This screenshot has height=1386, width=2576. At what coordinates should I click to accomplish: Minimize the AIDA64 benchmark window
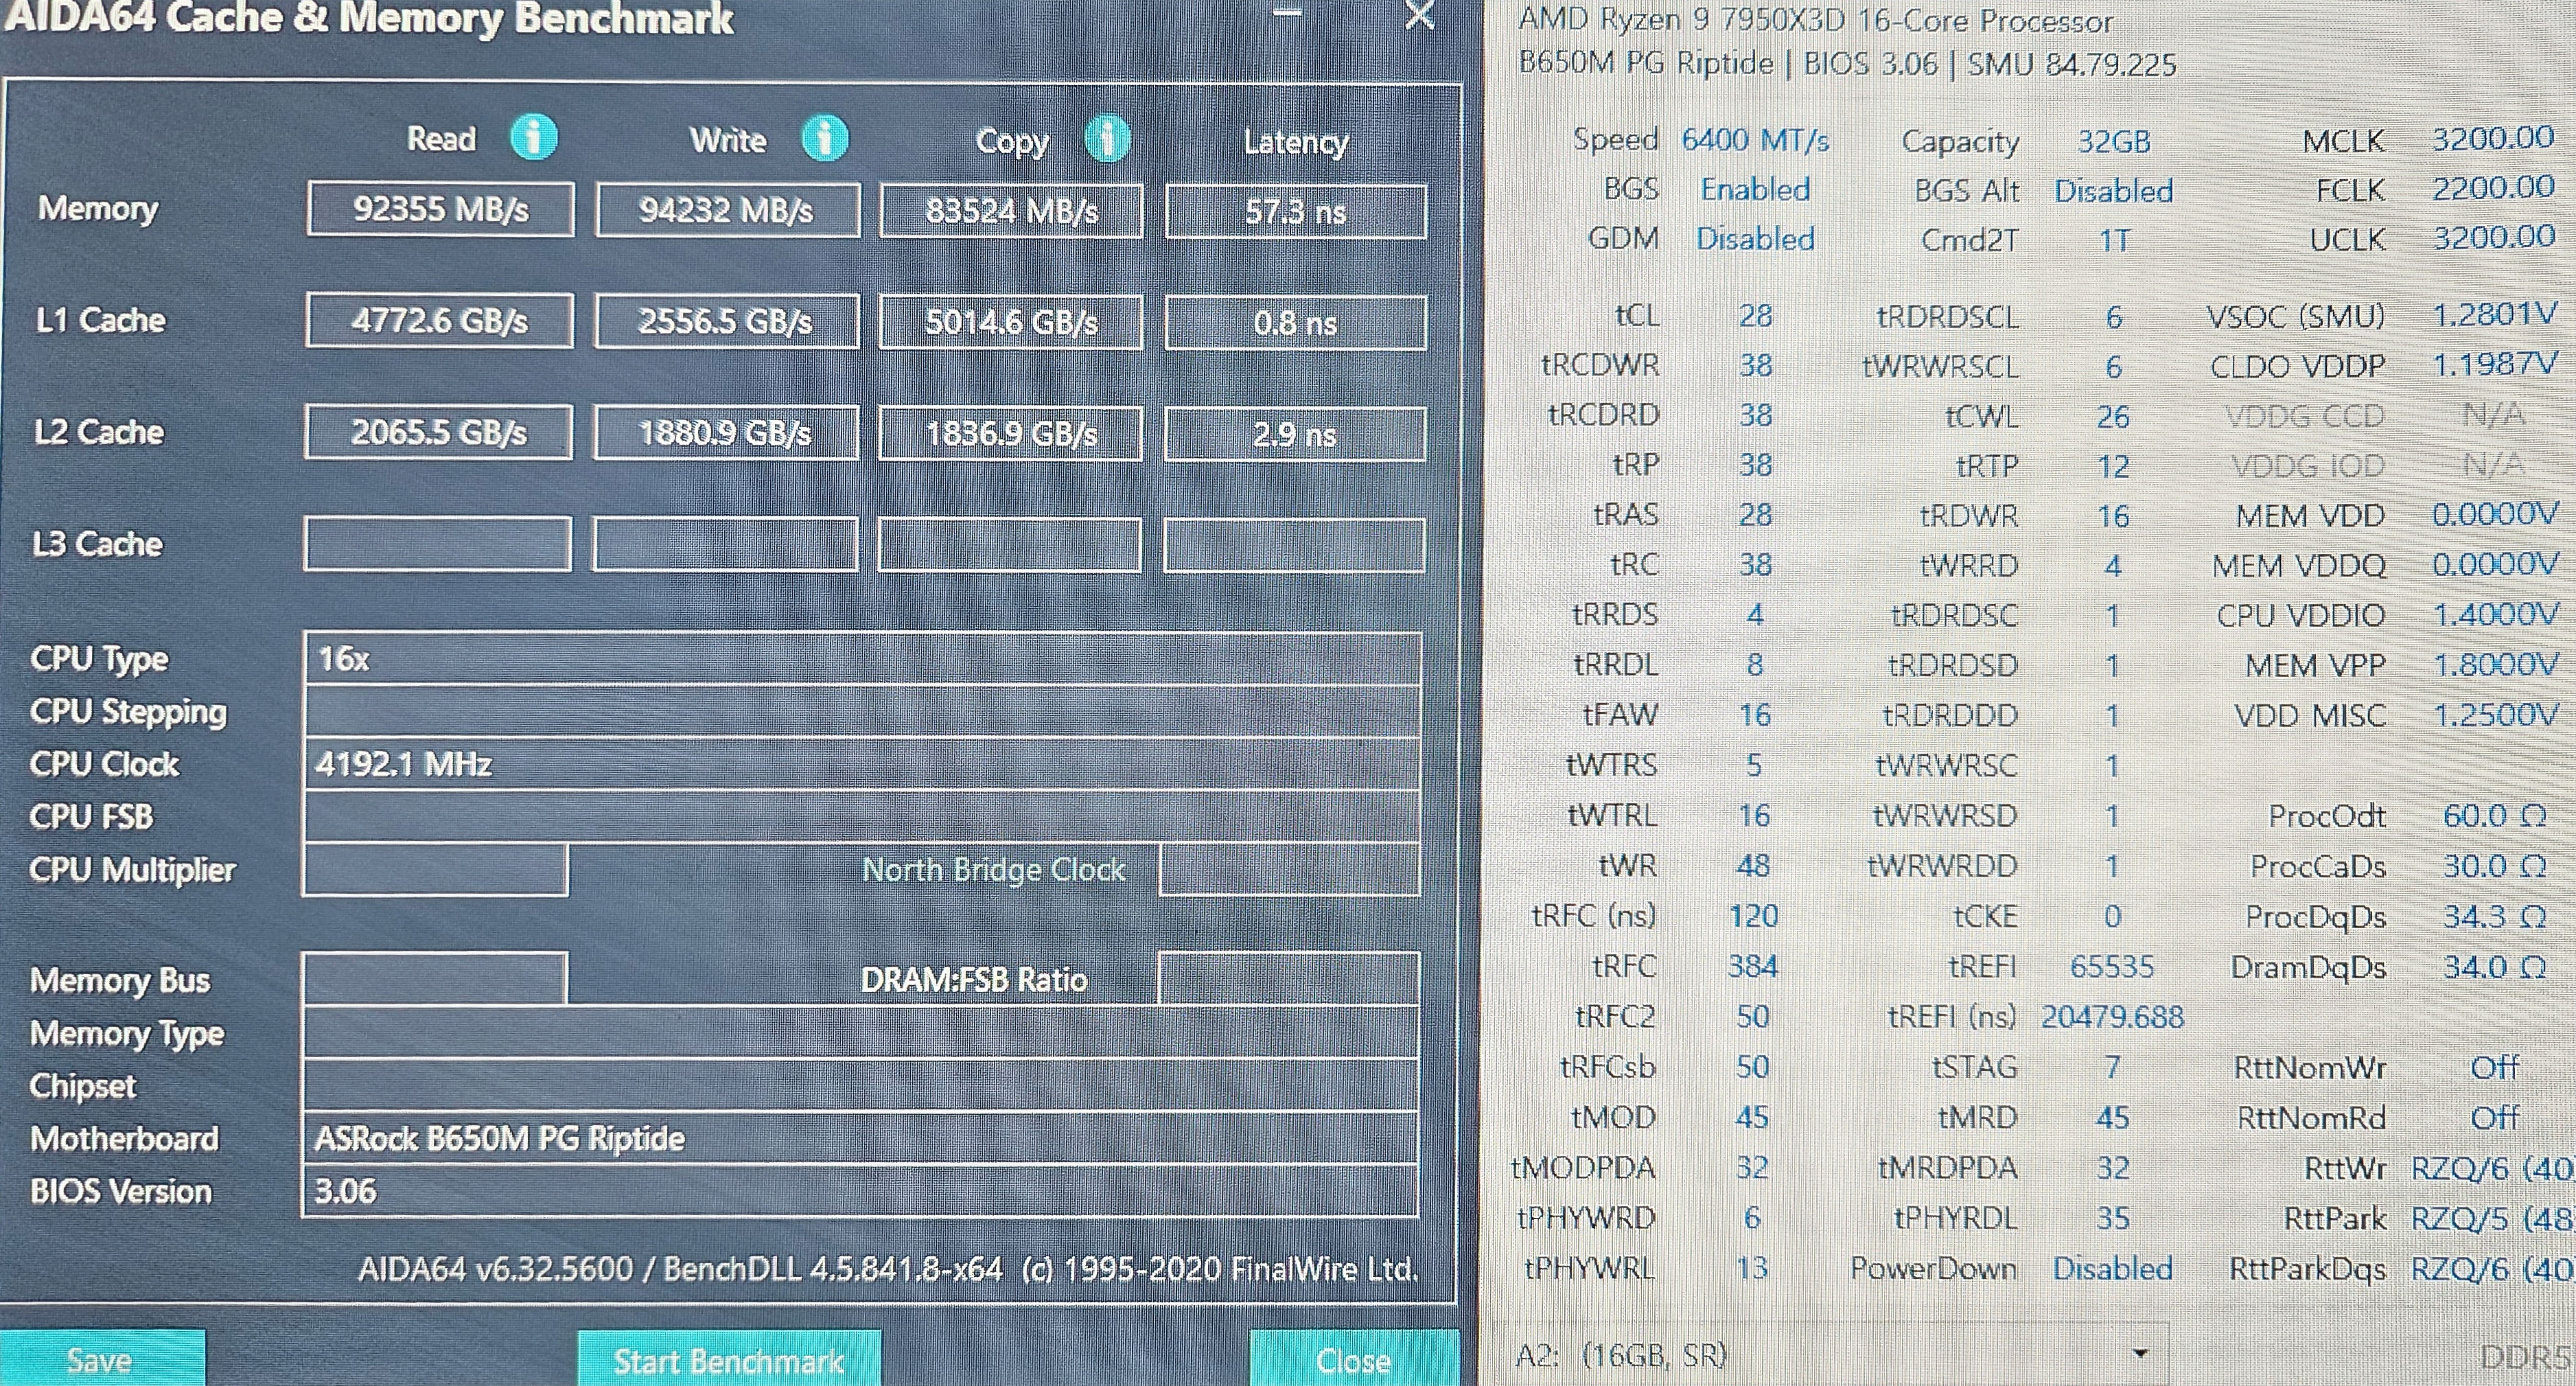point(1286,13)
